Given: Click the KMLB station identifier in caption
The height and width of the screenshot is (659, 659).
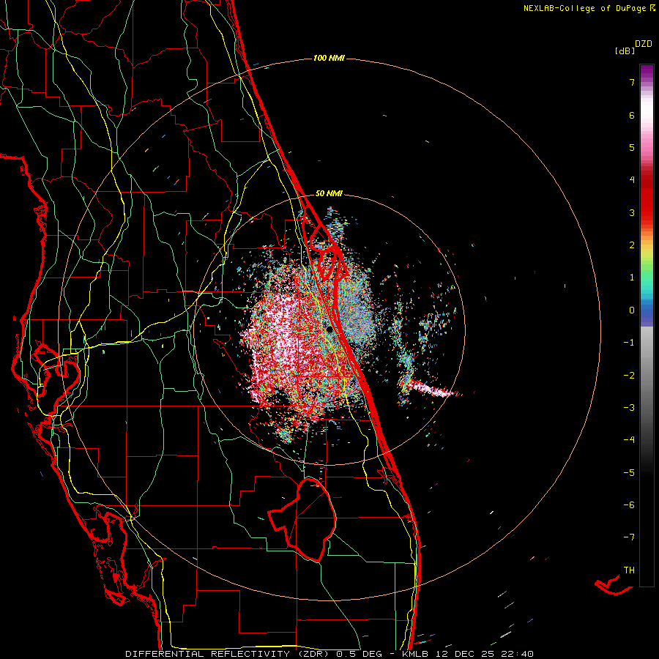Looking at the screenshot, I should coord(414,654).
